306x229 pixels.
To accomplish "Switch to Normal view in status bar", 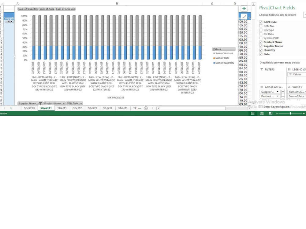I will coord(253,113).
